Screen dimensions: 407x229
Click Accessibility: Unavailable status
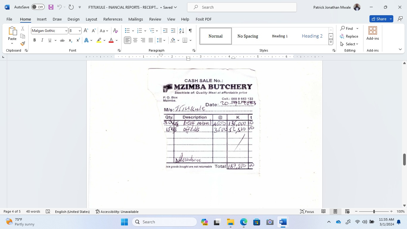117,211
